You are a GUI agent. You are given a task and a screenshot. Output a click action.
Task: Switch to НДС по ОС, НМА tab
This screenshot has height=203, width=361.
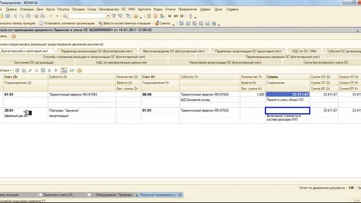click(x=304, y=51)
